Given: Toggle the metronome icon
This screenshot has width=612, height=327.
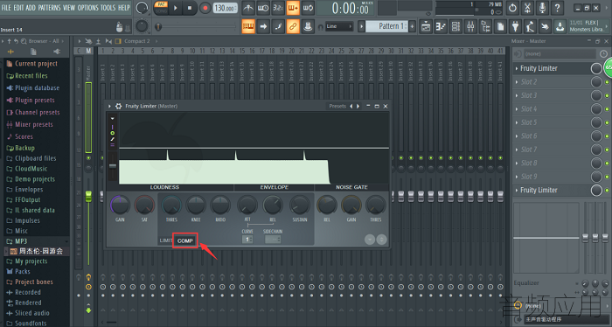Looking at the screenshot, I should (247, 8).
